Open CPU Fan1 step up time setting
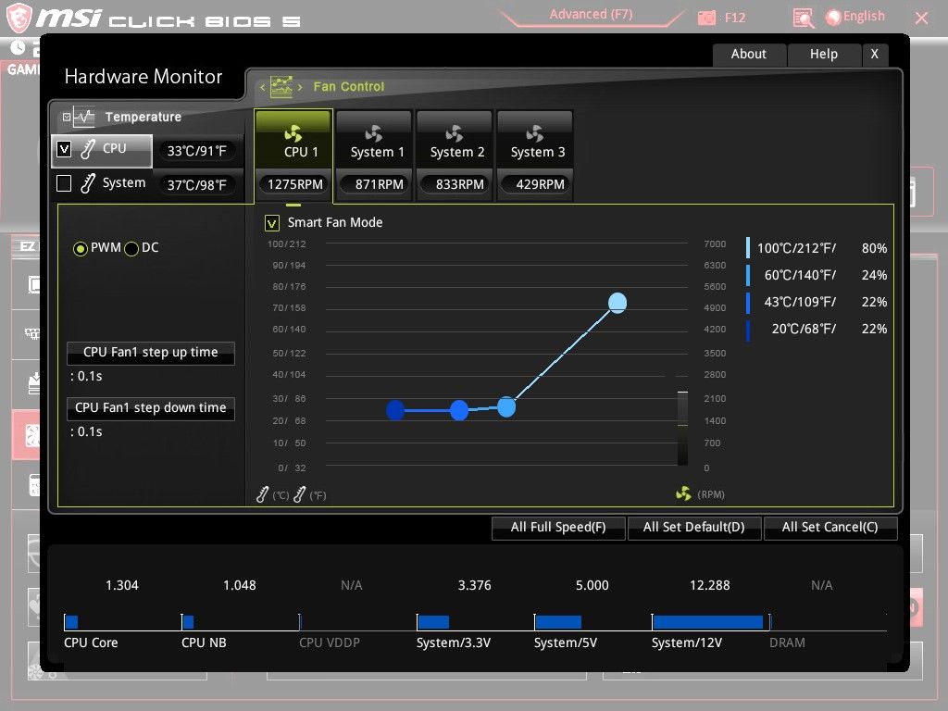This screenshot has width=948, height=711. tap(151, 353)
